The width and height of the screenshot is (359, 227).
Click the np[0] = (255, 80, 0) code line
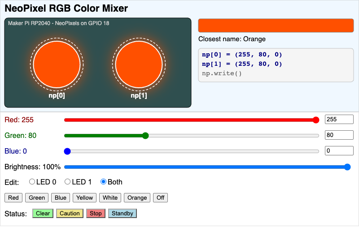click(242, 55)
